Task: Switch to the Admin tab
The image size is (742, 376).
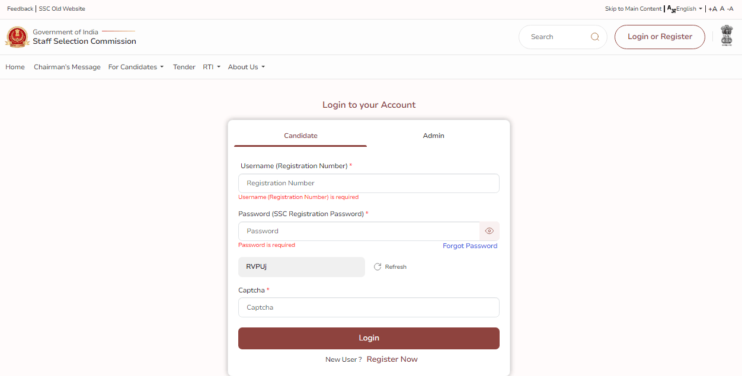Action: coord(433,136)
